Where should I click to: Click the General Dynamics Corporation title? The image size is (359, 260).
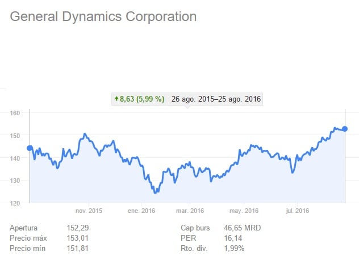(x=103, y=16)
